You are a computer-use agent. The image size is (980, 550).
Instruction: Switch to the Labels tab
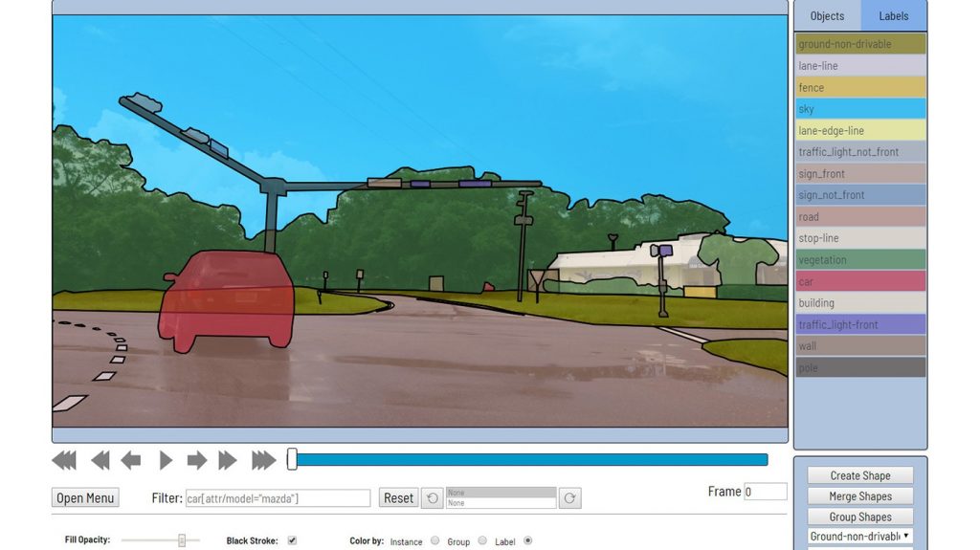(894, 16)
